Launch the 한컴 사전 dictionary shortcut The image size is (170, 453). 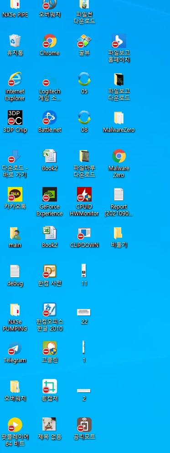click(50, 271)
